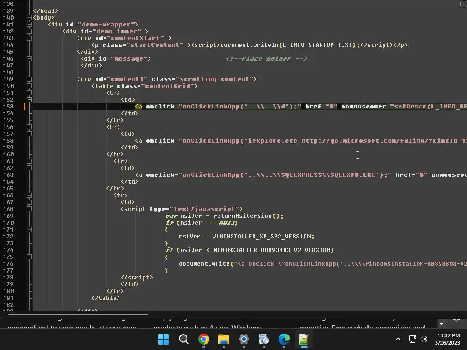The image size is (467, 350).
Task: Click line number 163 in the margin
Action: coord(8,175)
